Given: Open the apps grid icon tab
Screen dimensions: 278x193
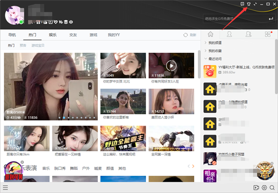Looking at the screenshot, I should coord(267,34).
